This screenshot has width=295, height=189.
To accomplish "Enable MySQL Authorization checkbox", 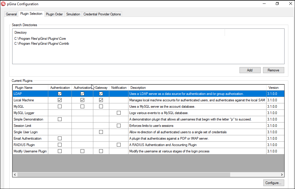I will 82,106.
